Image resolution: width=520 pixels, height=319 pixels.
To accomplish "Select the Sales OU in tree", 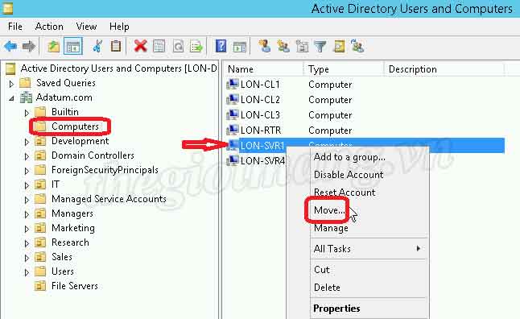I will coord(62,257).
